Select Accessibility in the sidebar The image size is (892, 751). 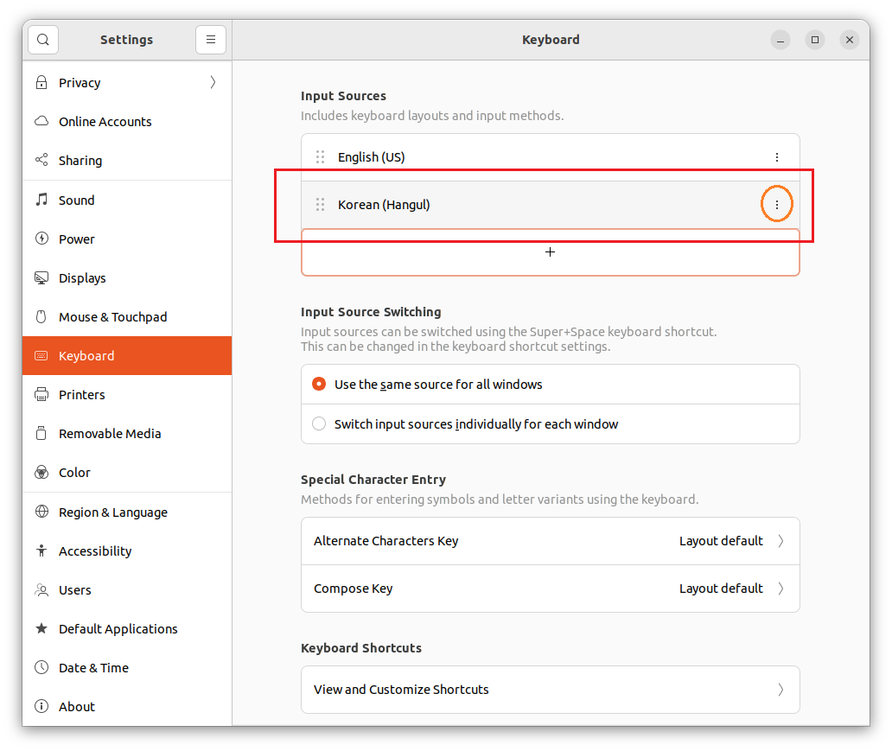pos(127,551)
